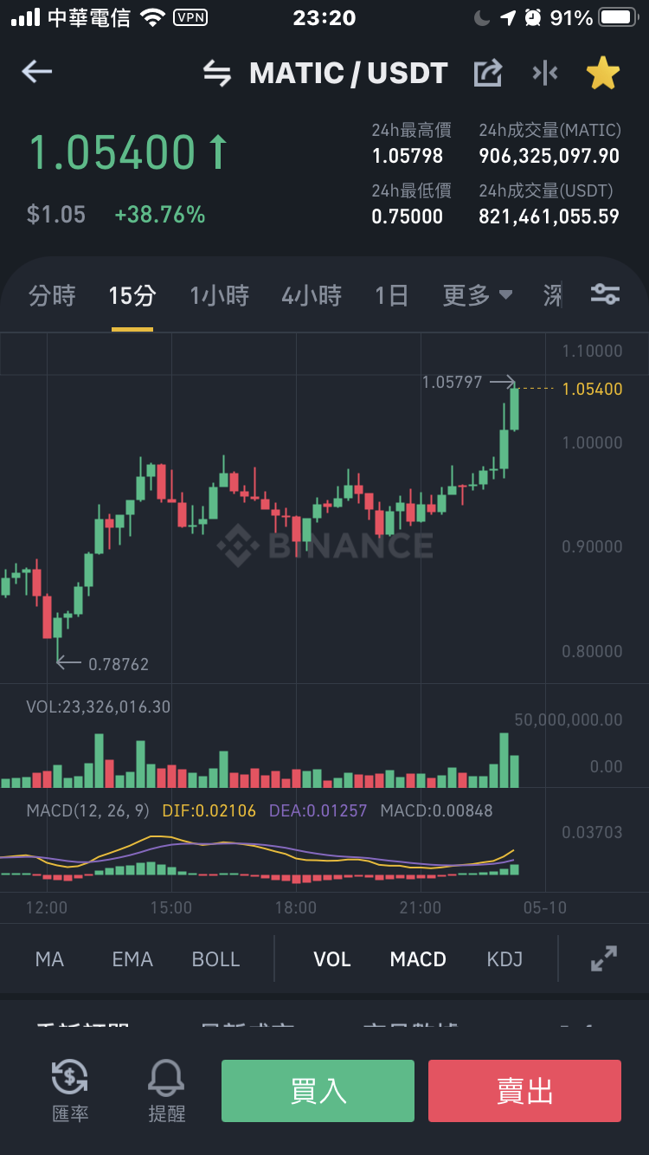
Task: Switch to the 4小時 interval tab
Action: point(312,295)
